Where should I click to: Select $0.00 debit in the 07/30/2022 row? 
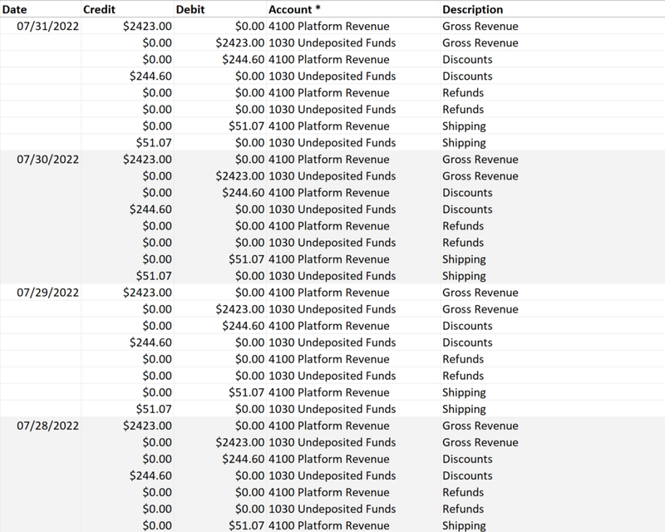pyautogui.click(x=250, y=160)
